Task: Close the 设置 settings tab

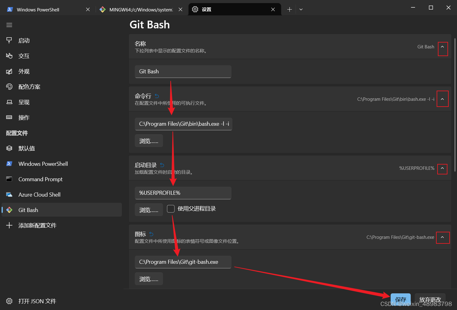Action: point(273,10)
